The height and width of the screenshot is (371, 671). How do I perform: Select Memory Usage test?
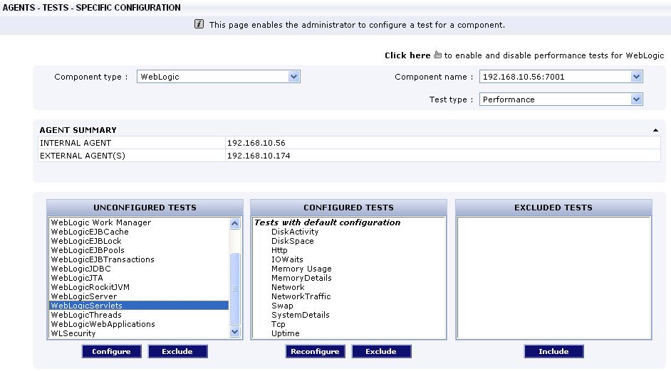click(x=302, y=269)
